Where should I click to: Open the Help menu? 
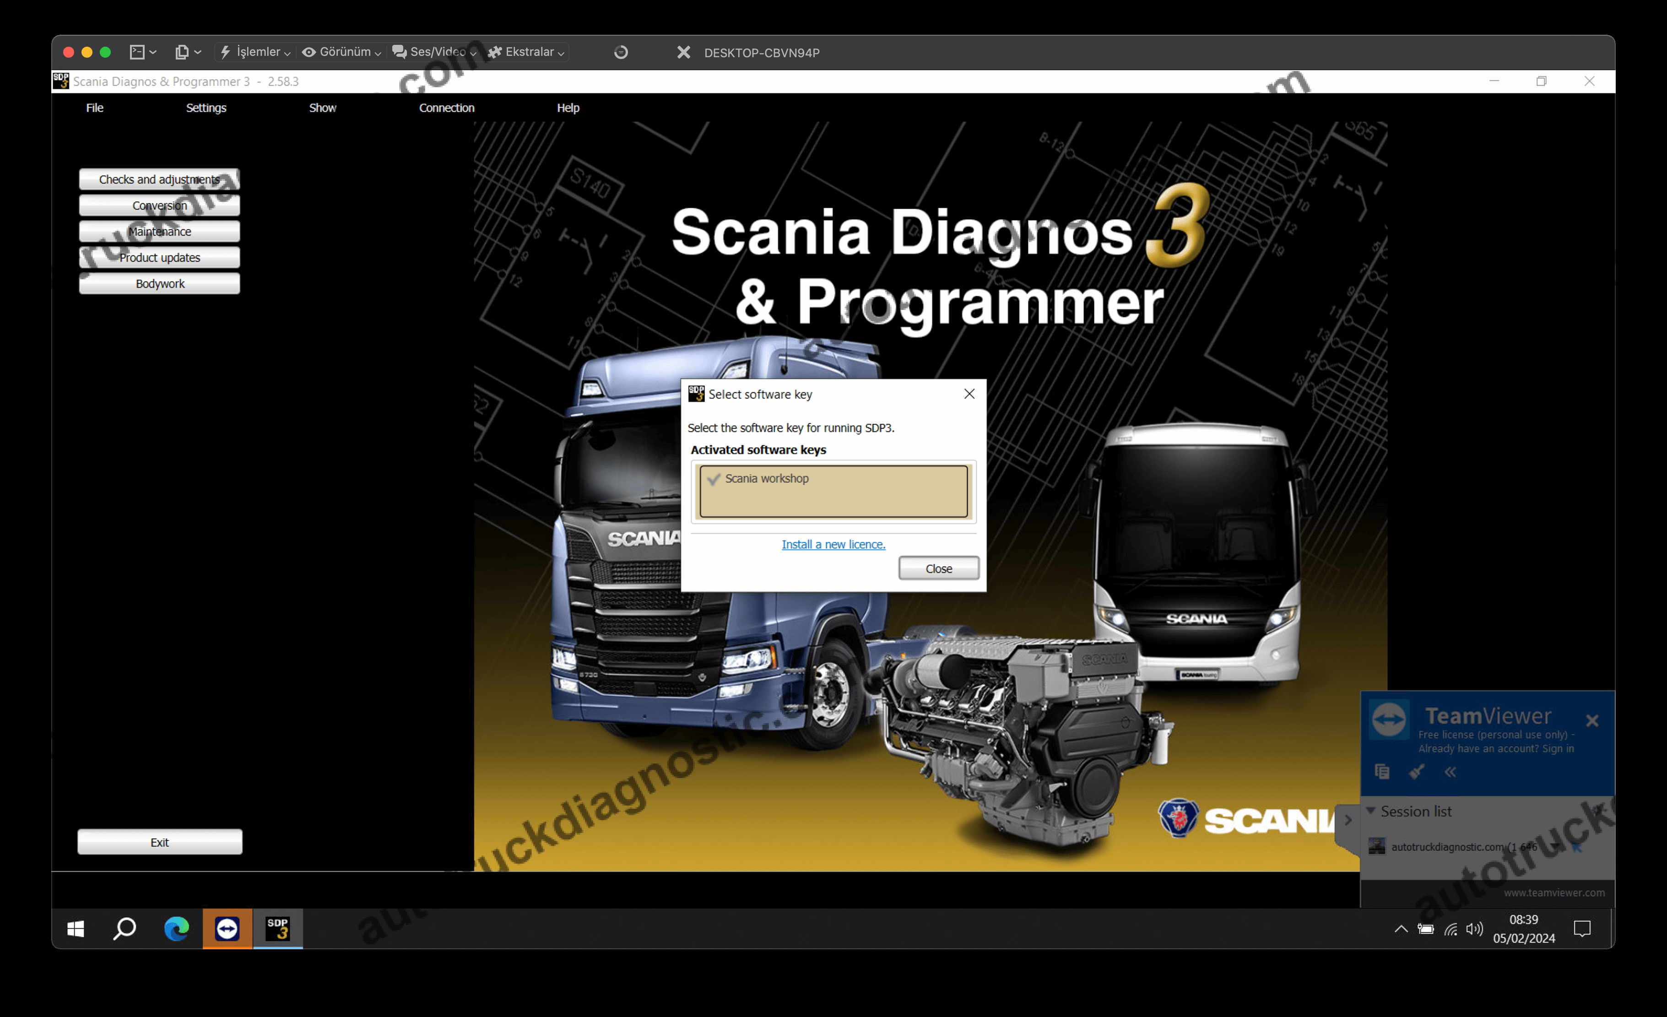(568, 108)
